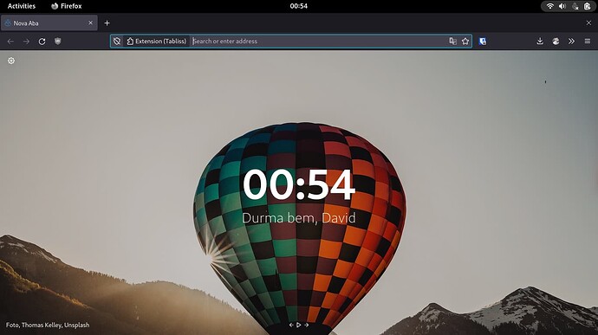Click the Firefox account avatar icon

coord(556,42)
